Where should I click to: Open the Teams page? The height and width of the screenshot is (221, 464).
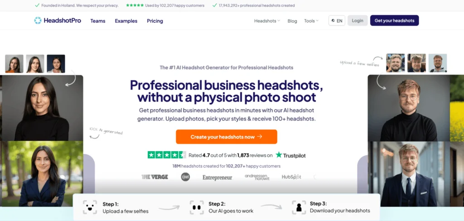98,21
